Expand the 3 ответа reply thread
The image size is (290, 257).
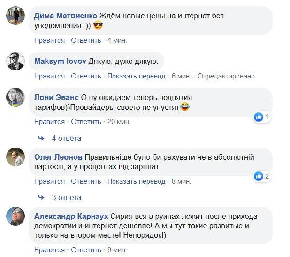tap(66, 197)
